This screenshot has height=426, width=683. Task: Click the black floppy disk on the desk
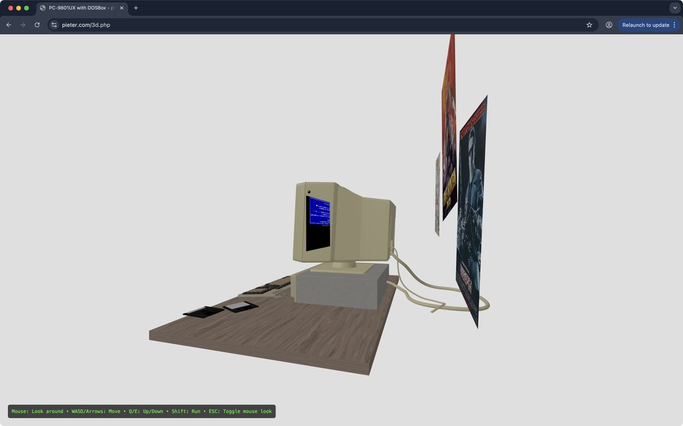[203, 312]
